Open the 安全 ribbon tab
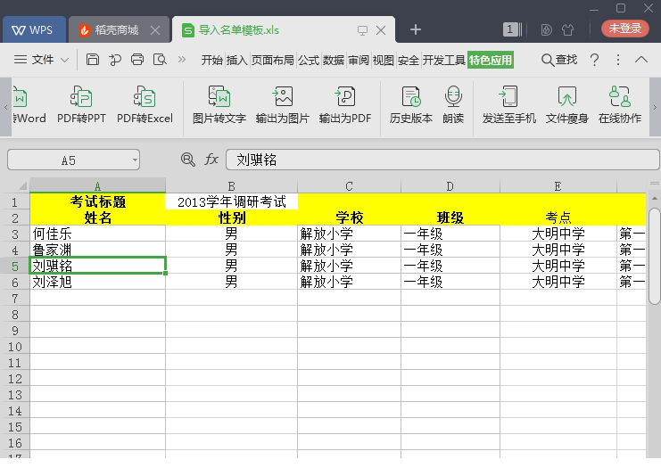The image size is (661, 476). click(408, 61)
